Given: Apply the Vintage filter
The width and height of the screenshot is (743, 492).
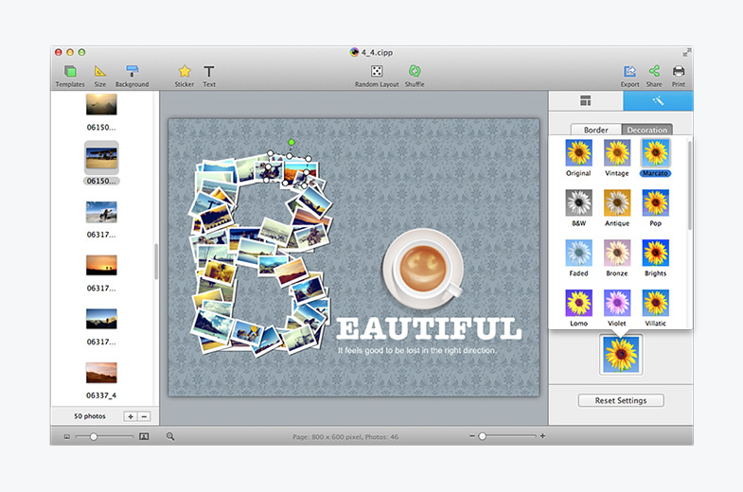Looking at the screenshot, I should (617, 153).
